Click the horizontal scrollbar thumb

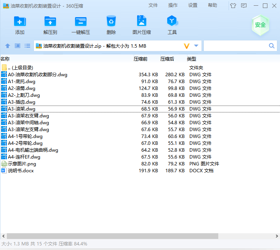pos(112,236)
